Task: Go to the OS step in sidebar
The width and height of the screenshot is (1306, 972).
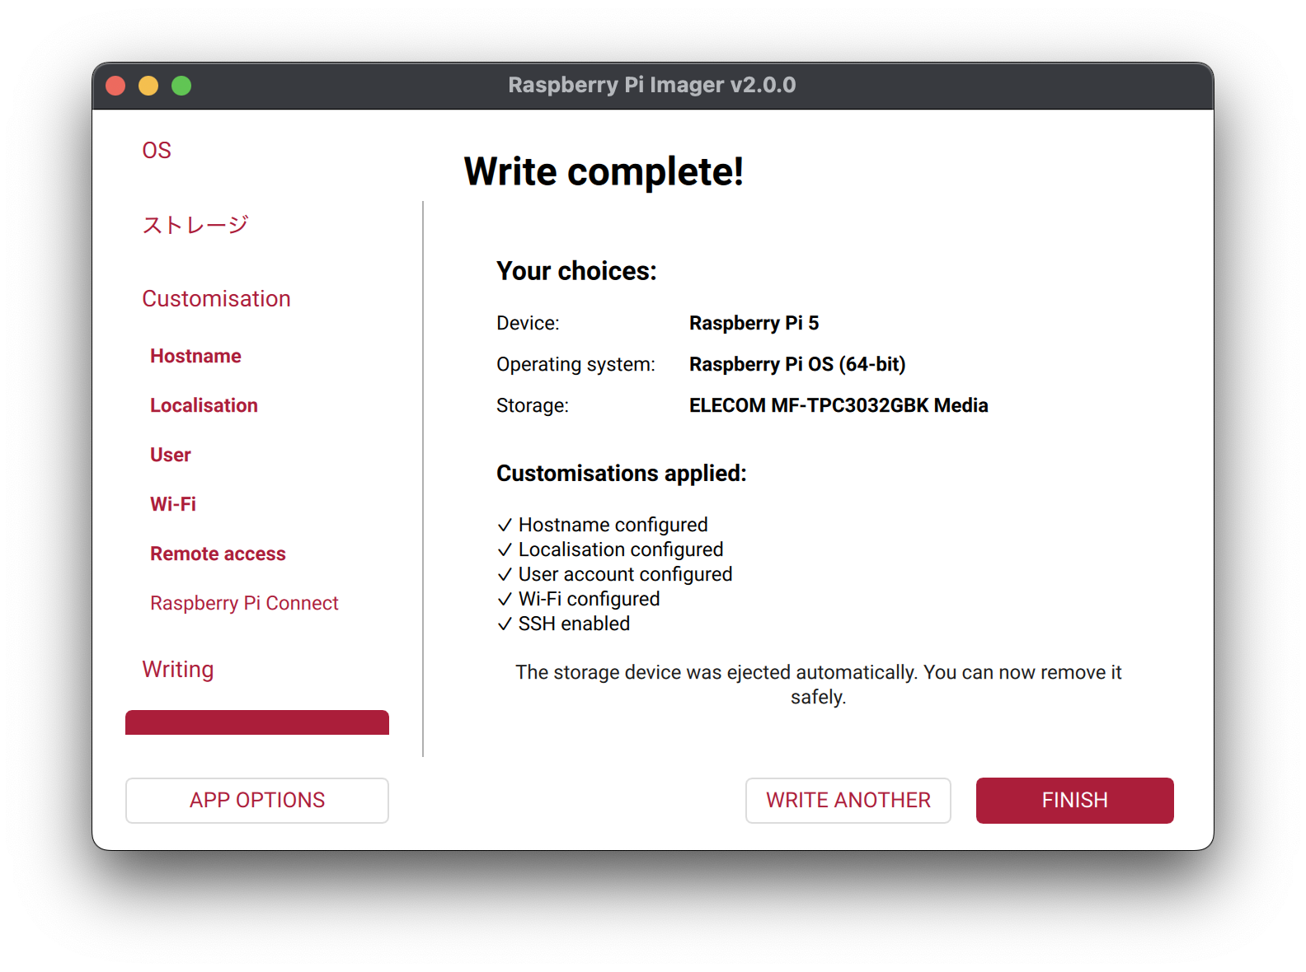Action: tap(157, 150)
